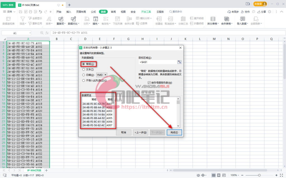Click the 取消 cancel button in wizard
286x178 pixels.
pos(124,132)
